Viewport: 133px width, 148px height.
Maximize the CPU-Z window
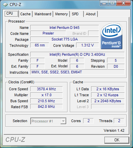112,3
